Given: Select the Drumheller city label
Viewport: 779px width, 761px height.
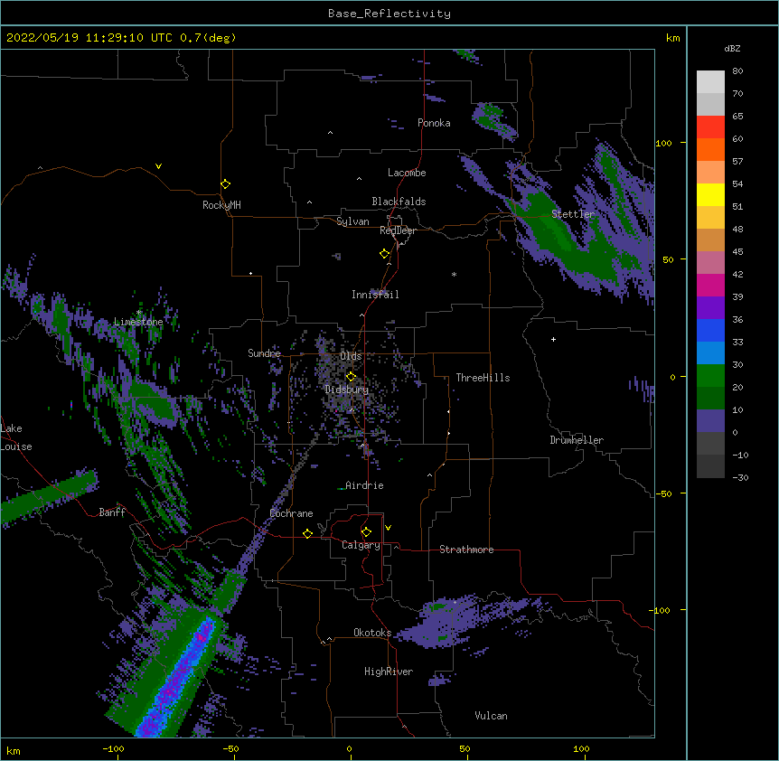Looking at the screenshot, I should pyautogui.click(x=577, y=440).
